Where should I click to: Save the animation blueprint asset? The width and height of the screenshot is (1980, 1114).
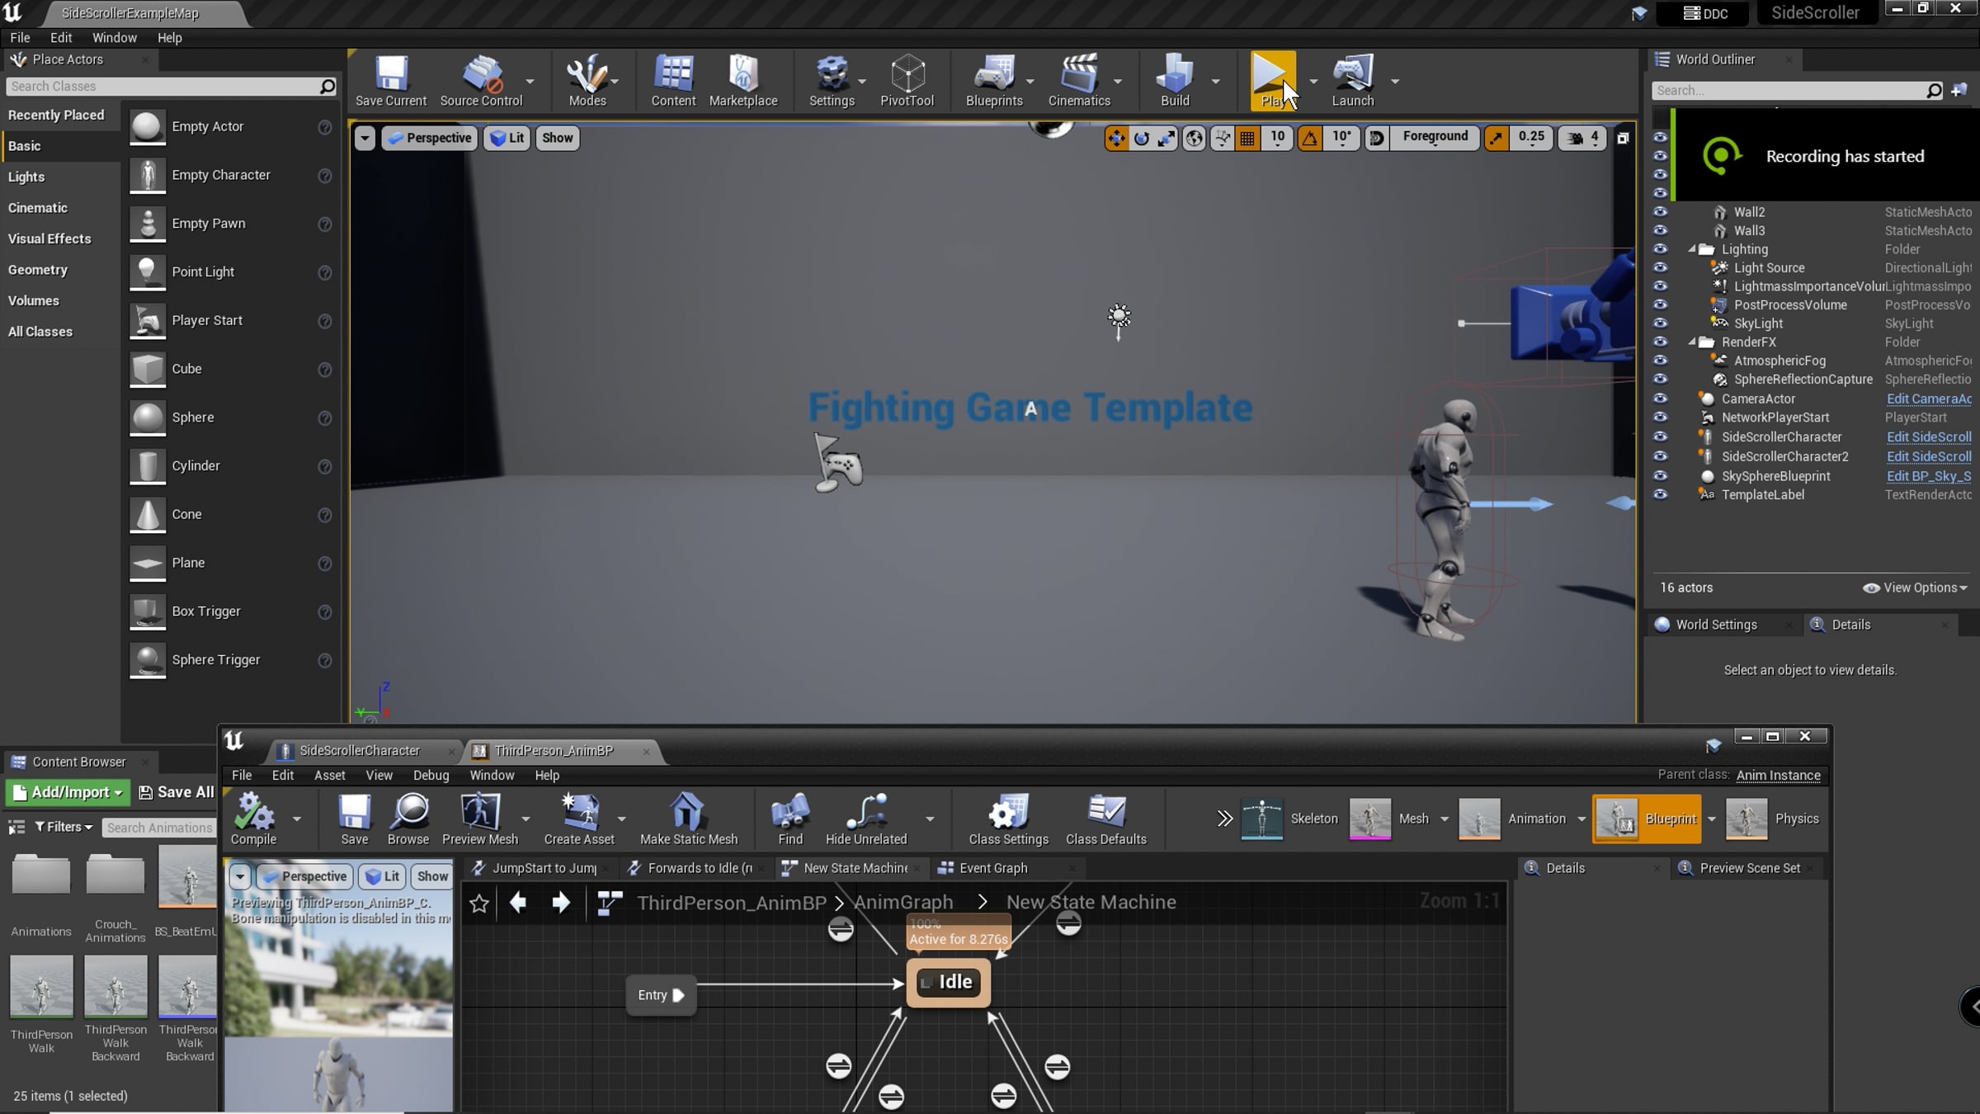(x=355, y=819)
